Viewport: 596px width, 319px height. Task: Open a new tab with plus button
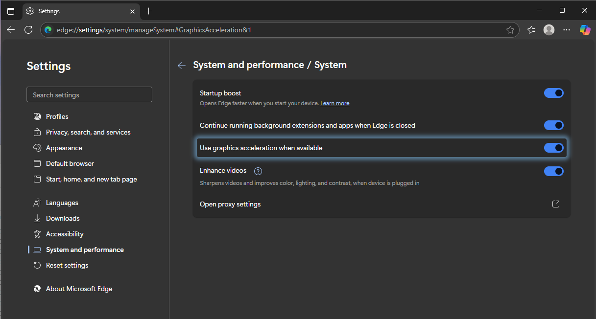(x=149, y=11)
